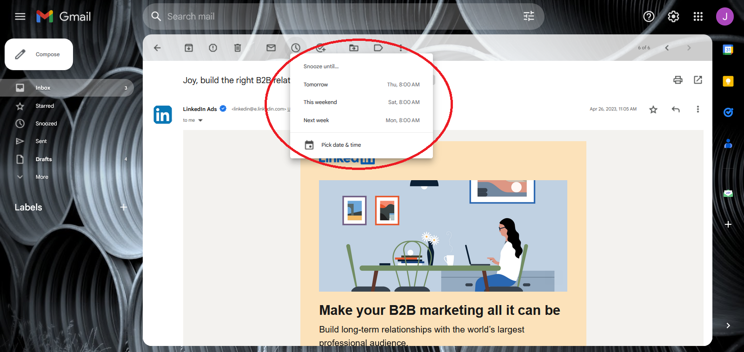Click the LinkedIn Ads sender name
This screenshot has width=744, height=352.
[200, 109]
